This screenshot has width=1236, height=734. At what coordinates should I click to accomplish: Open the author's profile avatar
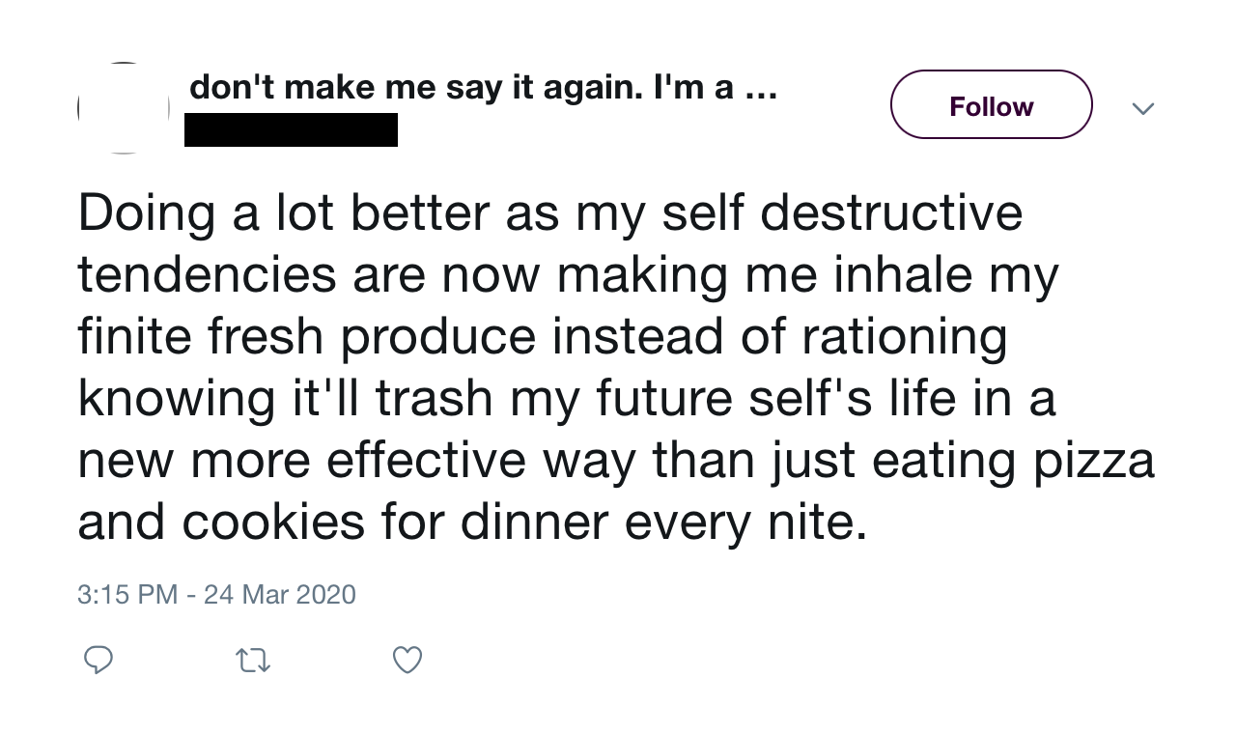click(x=124, y=108)
